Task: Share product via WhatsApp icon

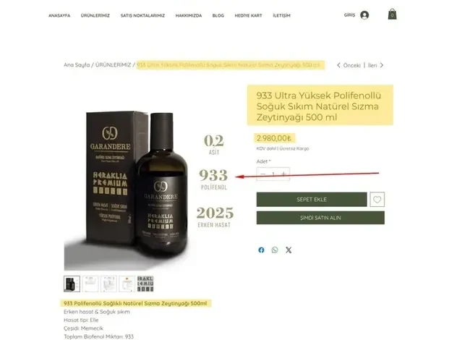Action: point(275,250)
